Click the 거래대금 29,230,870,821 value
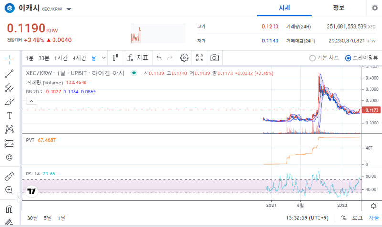Viewport: 382px width, 227px height. point(347,41)
